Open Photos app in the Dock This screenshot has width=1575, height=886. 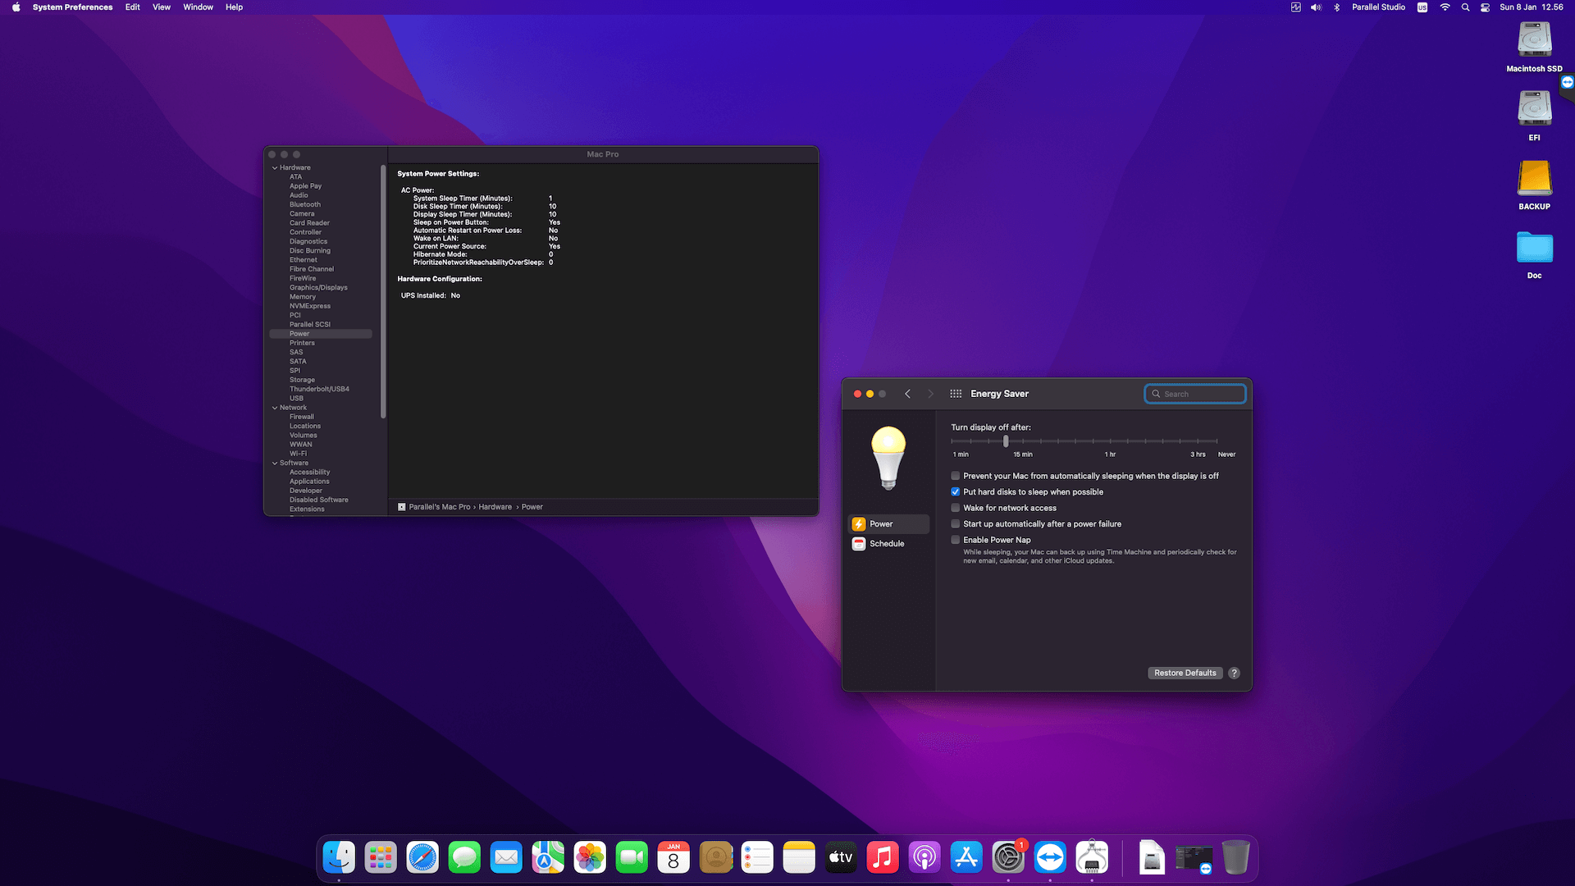pyautogui.click(x=590, y=857)
